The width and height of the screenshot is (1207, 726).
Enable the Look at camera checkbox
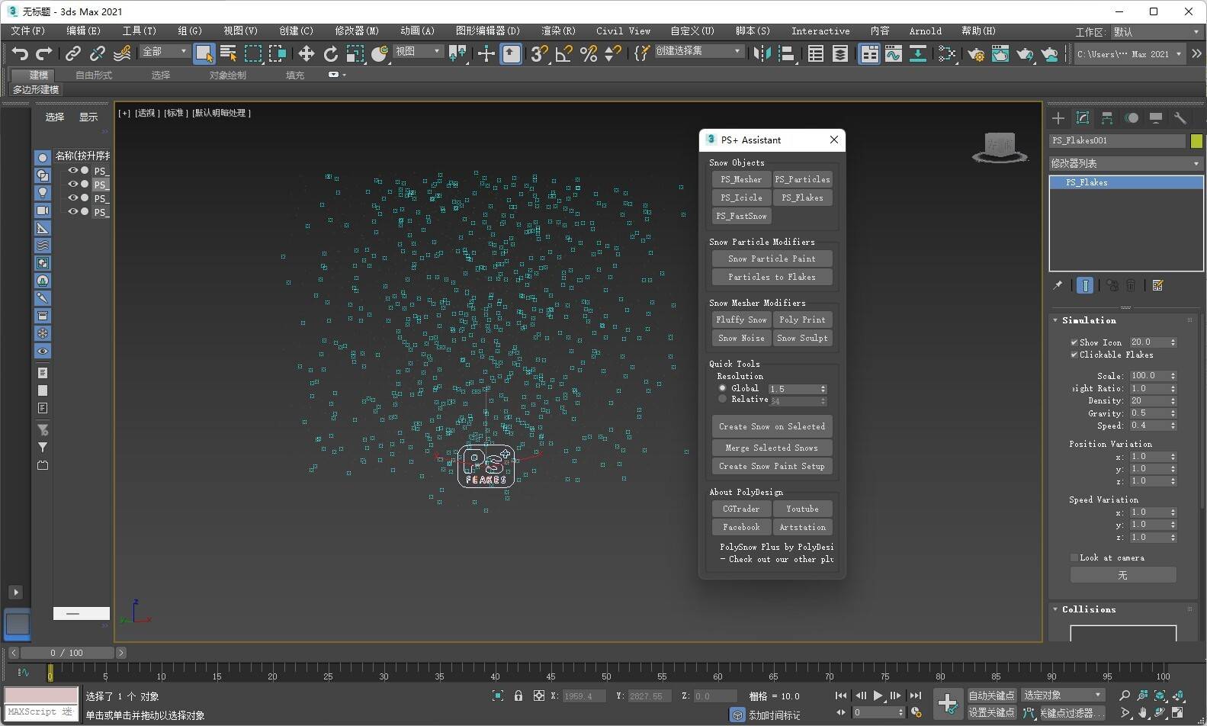pos(1074,557)
